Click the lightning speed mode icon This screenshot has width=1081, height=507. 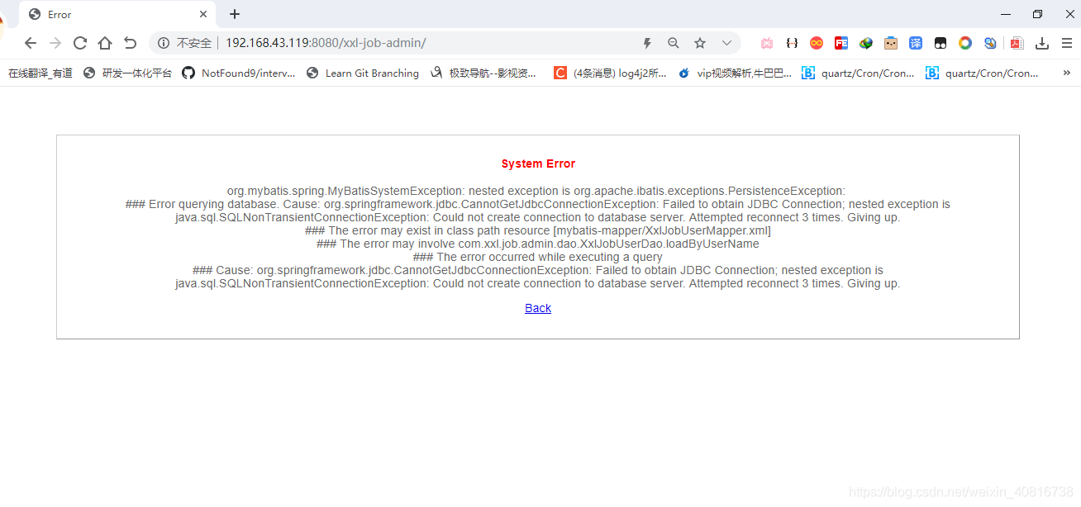pos(647,43)
